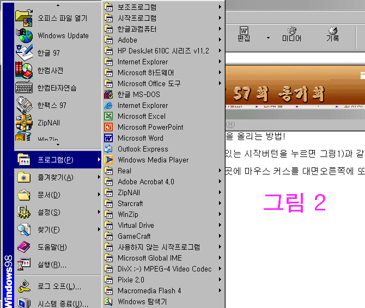
Task: Launch Microsoft Word from Programs
Action: [x=164, y=138]
